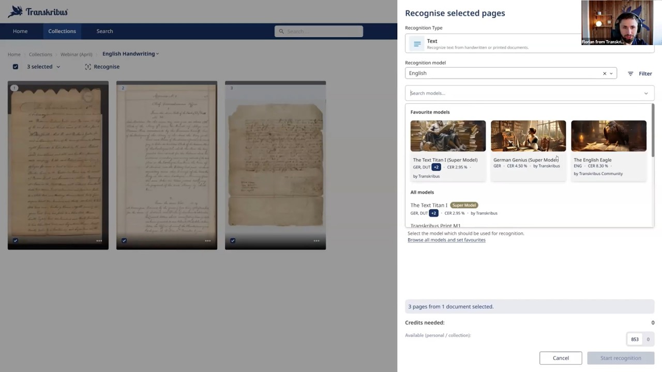Click the Recognise scan icon

click(88, 67)
